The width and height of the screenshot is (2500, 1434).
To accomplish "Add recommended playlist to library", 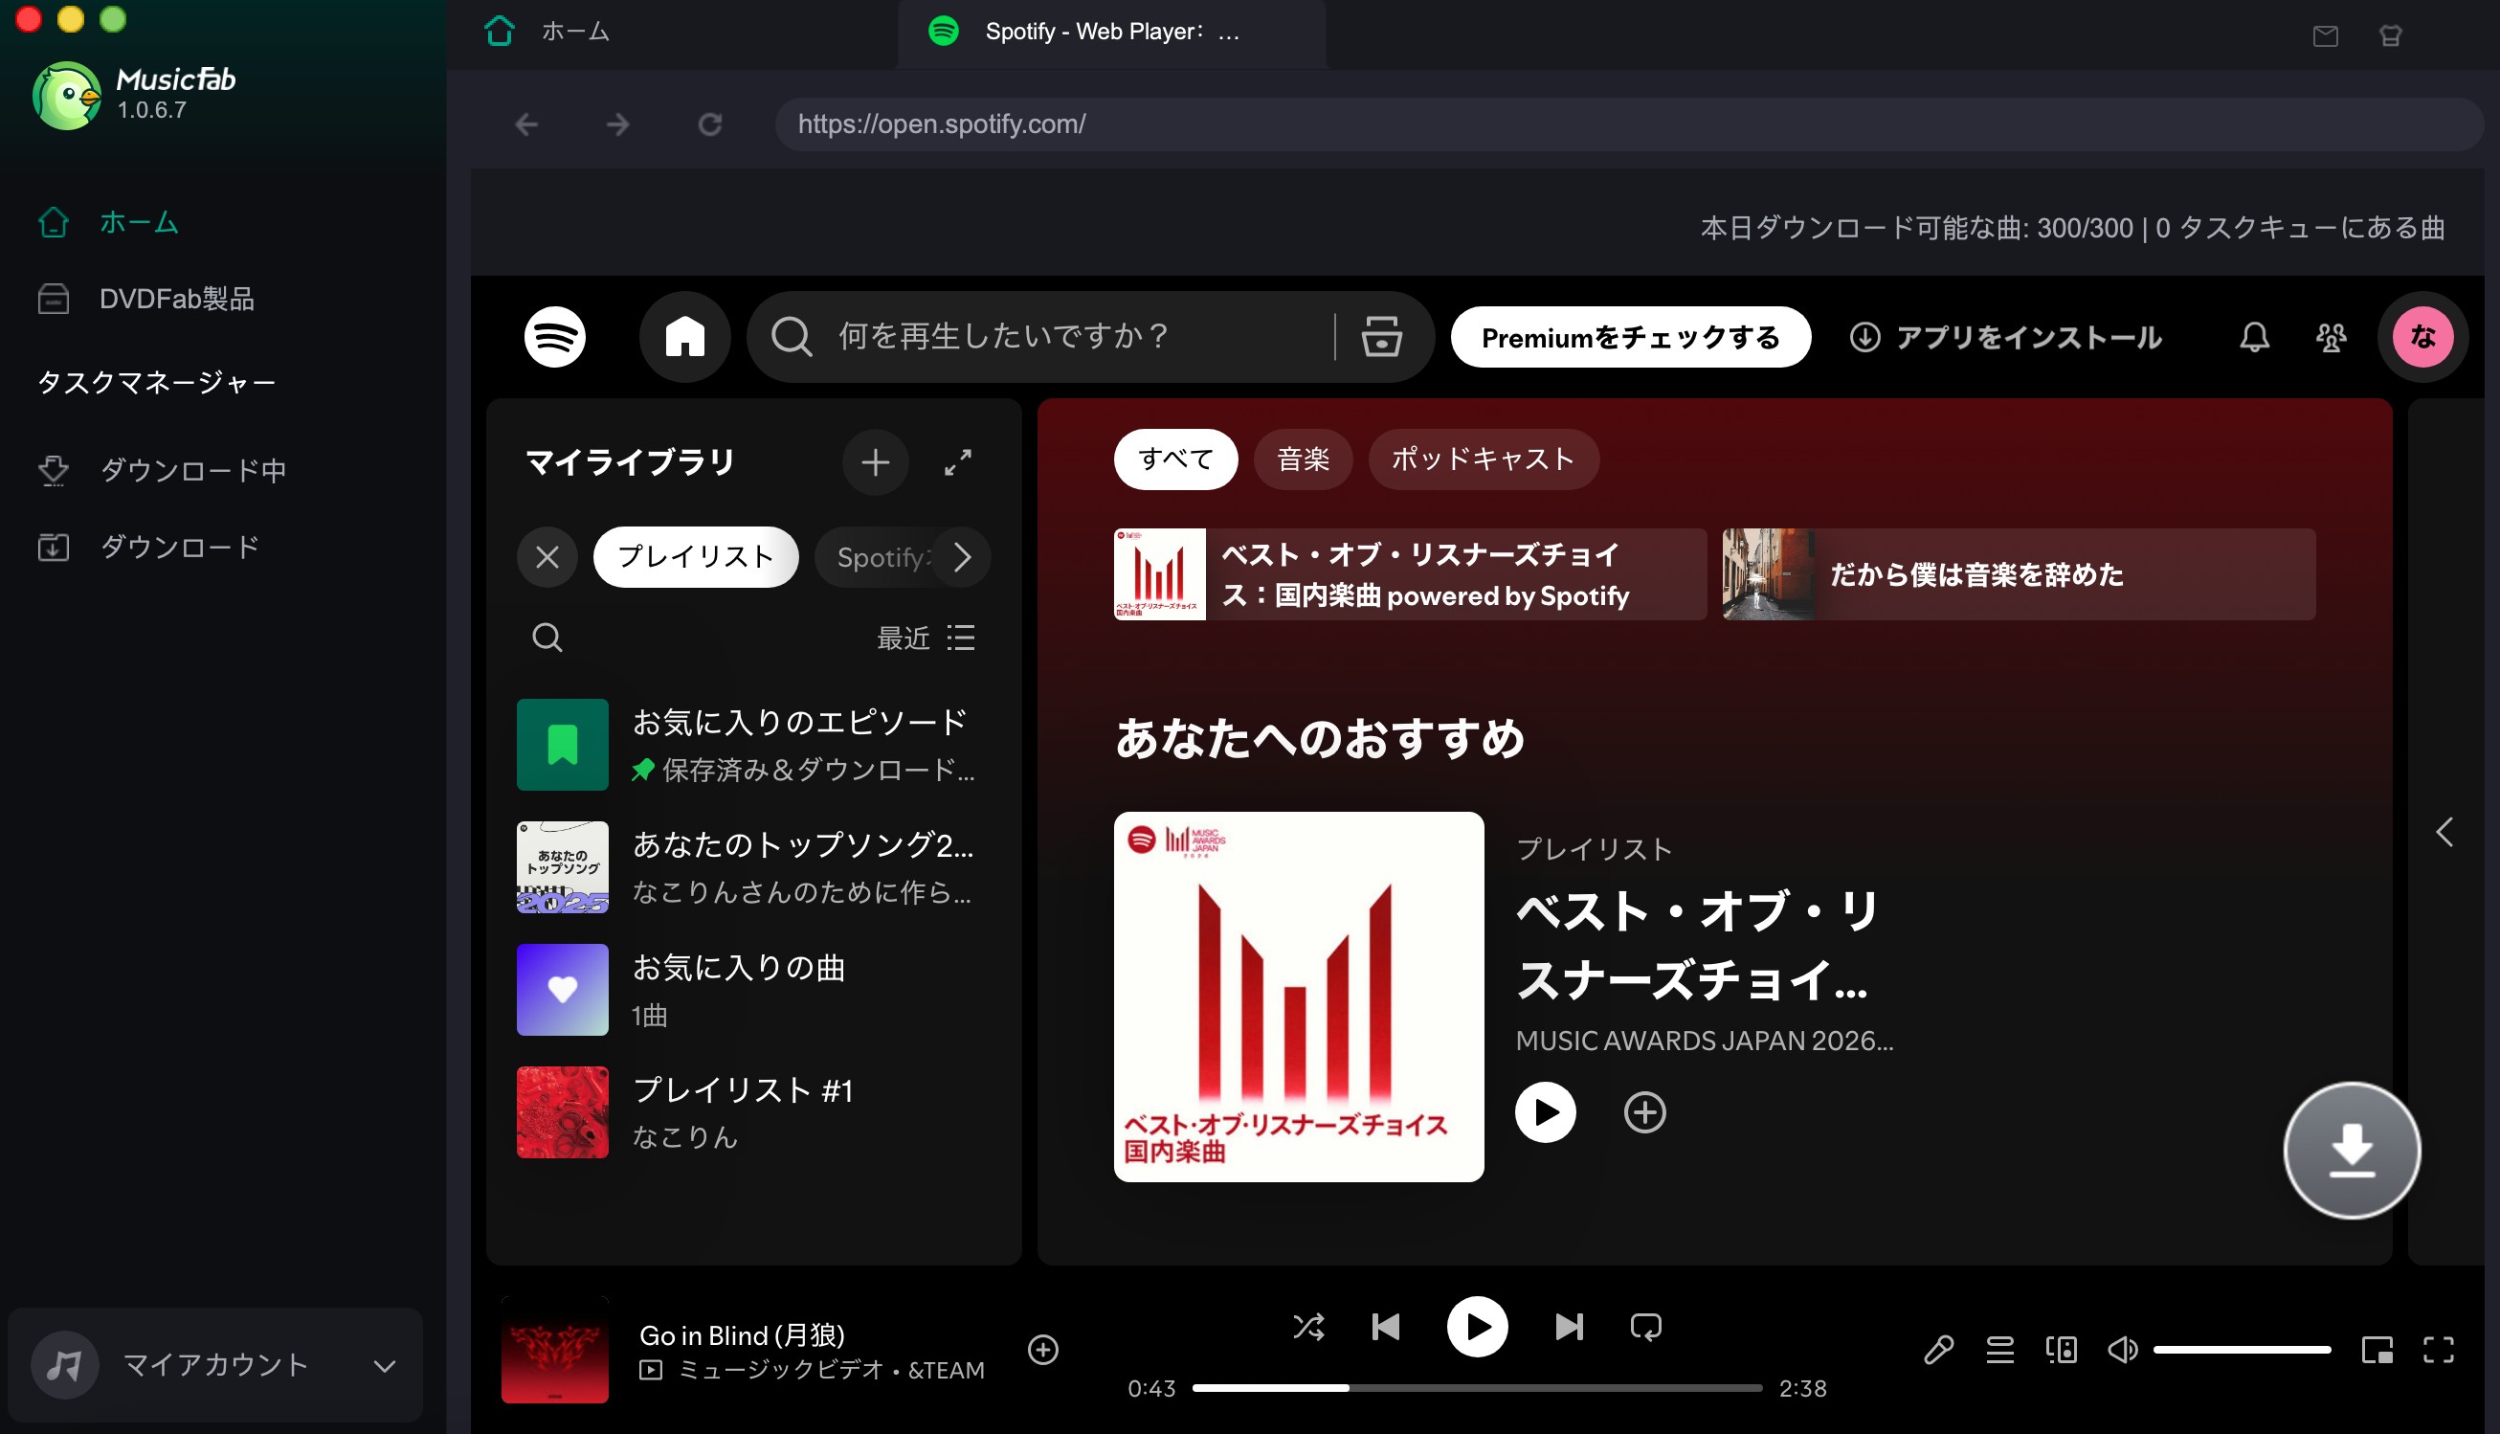I will coord(1644,1112).
